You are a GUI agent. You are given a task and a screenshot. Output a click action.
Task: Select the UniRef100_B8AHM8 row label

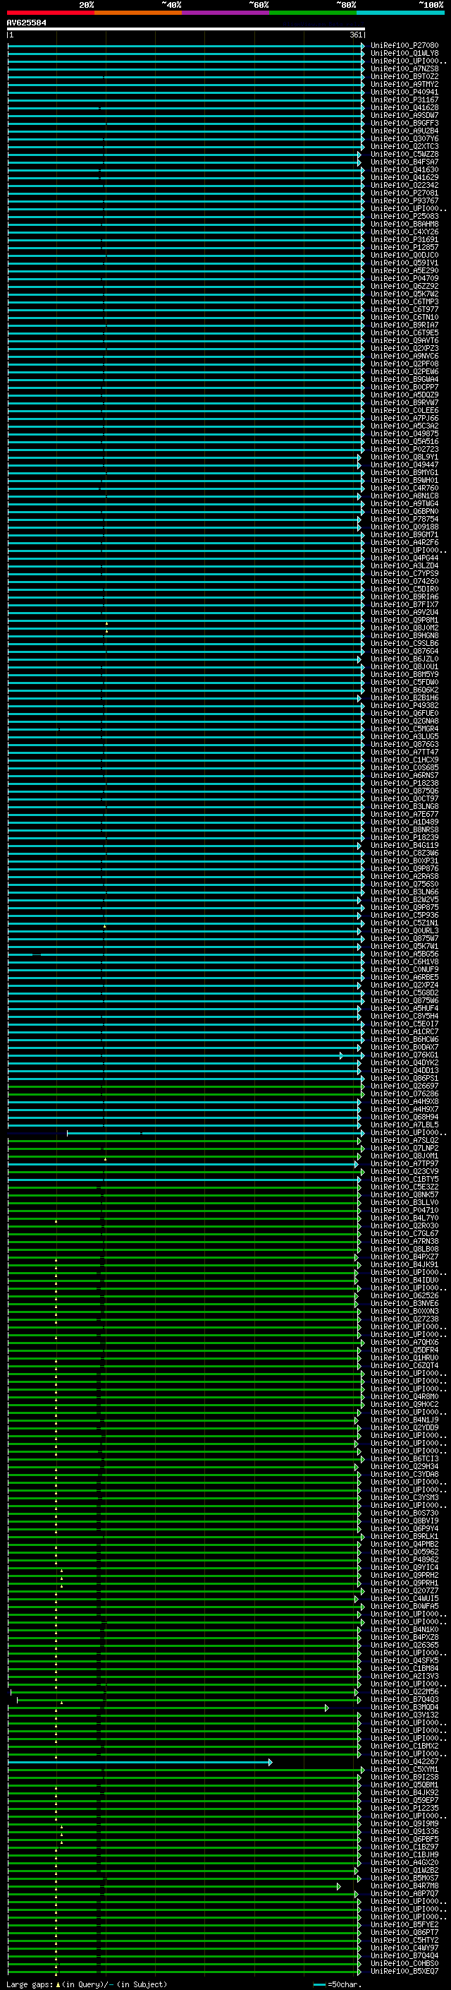(404, 224)
